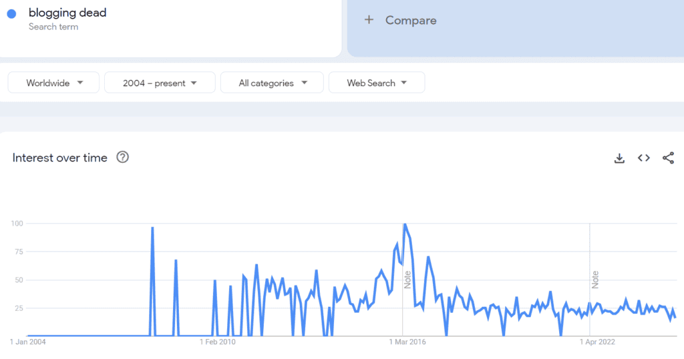The image size is (684, 359).
Task: Expand the Worldwide region dropdown
Action: (54, 83)
